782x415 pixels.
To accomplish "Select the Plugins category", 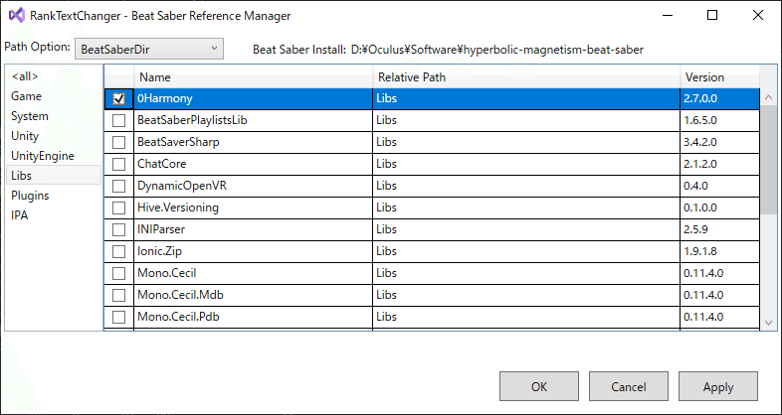I will tap(30, 196).
